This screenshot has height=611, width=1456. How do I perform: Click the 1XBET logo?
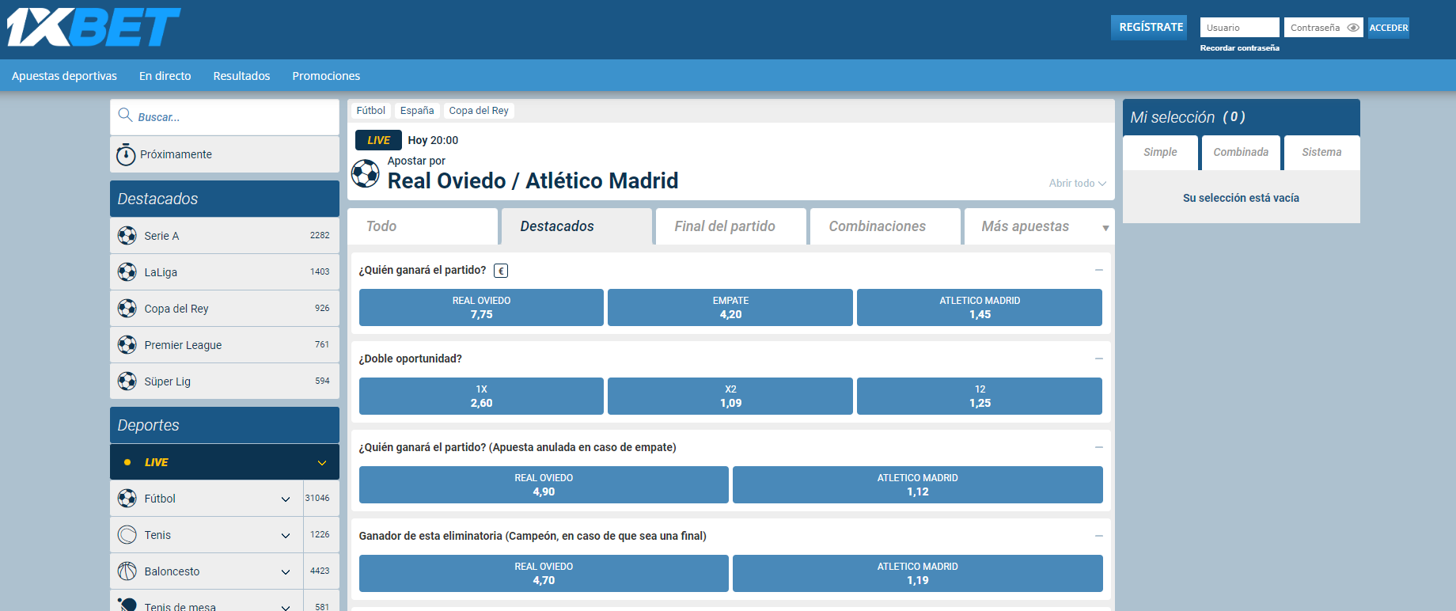pyautogui.click(x=93, y=28)
